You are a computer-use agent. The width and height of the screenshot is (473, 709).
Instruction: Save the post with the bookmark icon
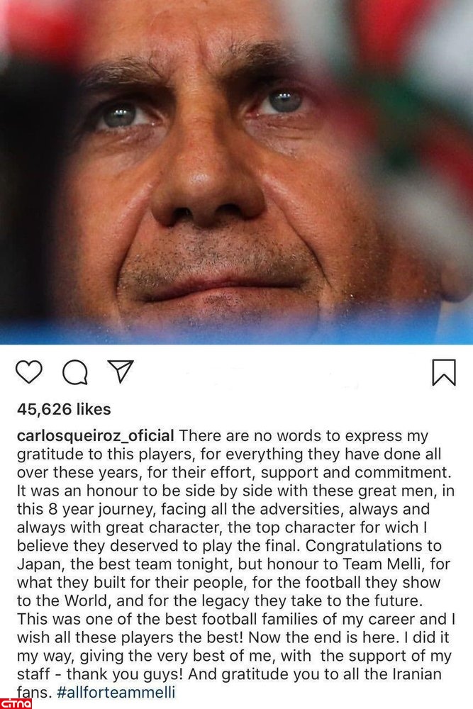(444, 372)
